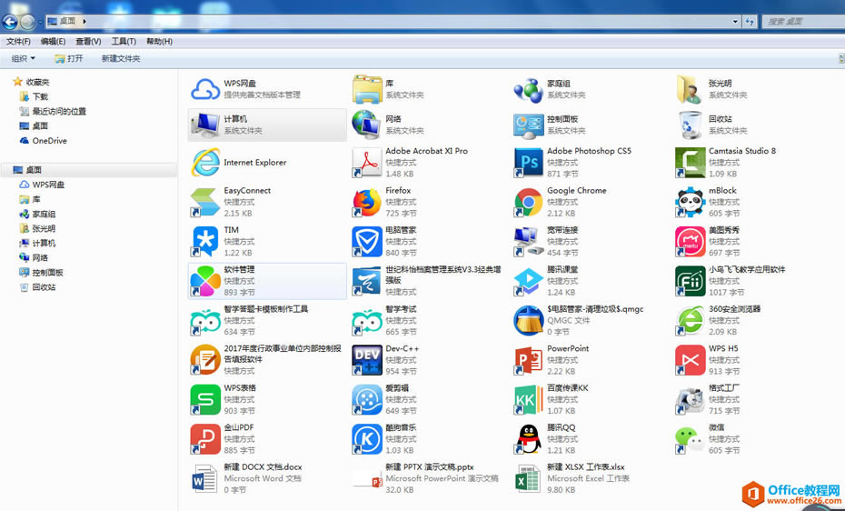Open the 文件(F) menu
Screen dimensions: 845x511
pyautogui.click(x=18, y=42)
